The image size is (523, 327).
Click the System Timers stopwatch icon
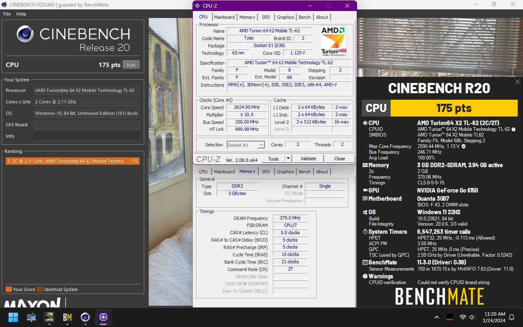click(365, 232)
